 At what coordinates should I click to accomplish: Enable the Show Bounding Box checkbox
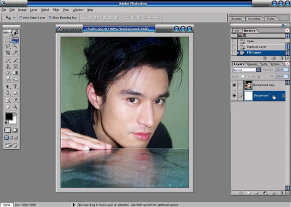tap(50, 18)
